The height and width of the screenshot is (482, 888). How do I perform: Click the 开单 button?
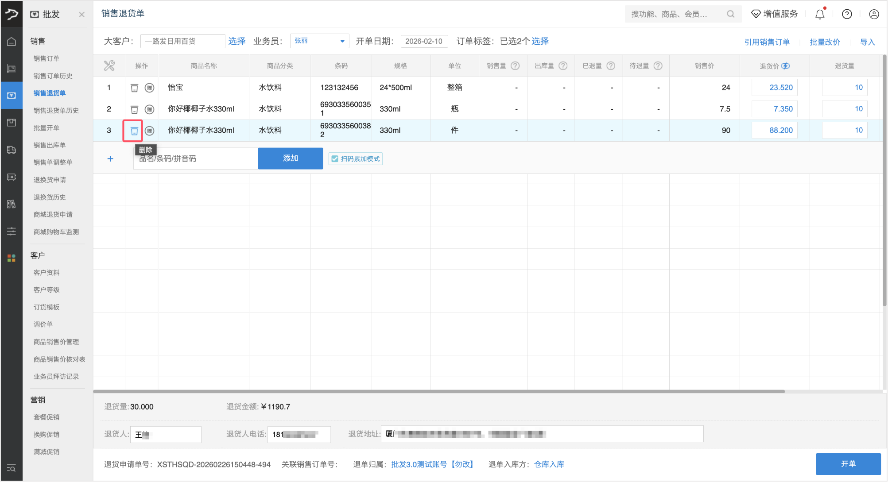tap(848, 464)
